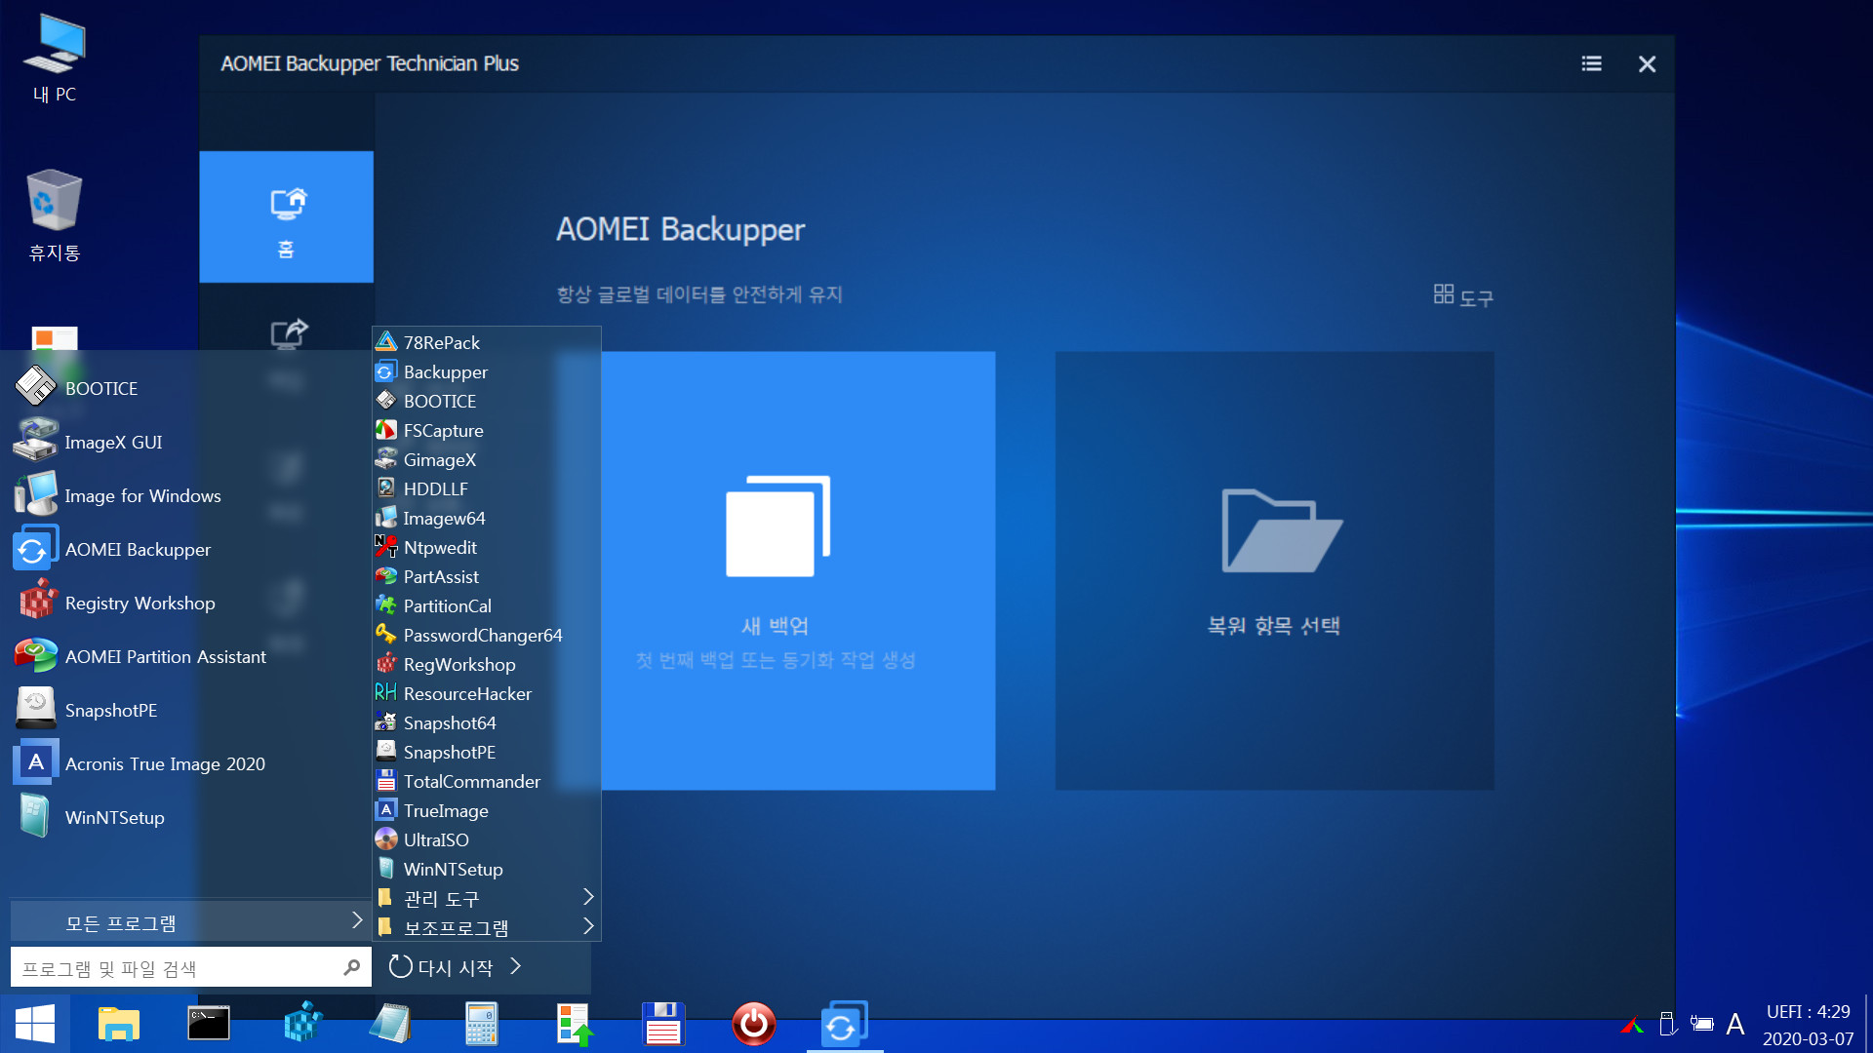1873x1053 pixels.
Task: Expand the 보조프로그램 folder submenu
Action: [x=486, y=927]
